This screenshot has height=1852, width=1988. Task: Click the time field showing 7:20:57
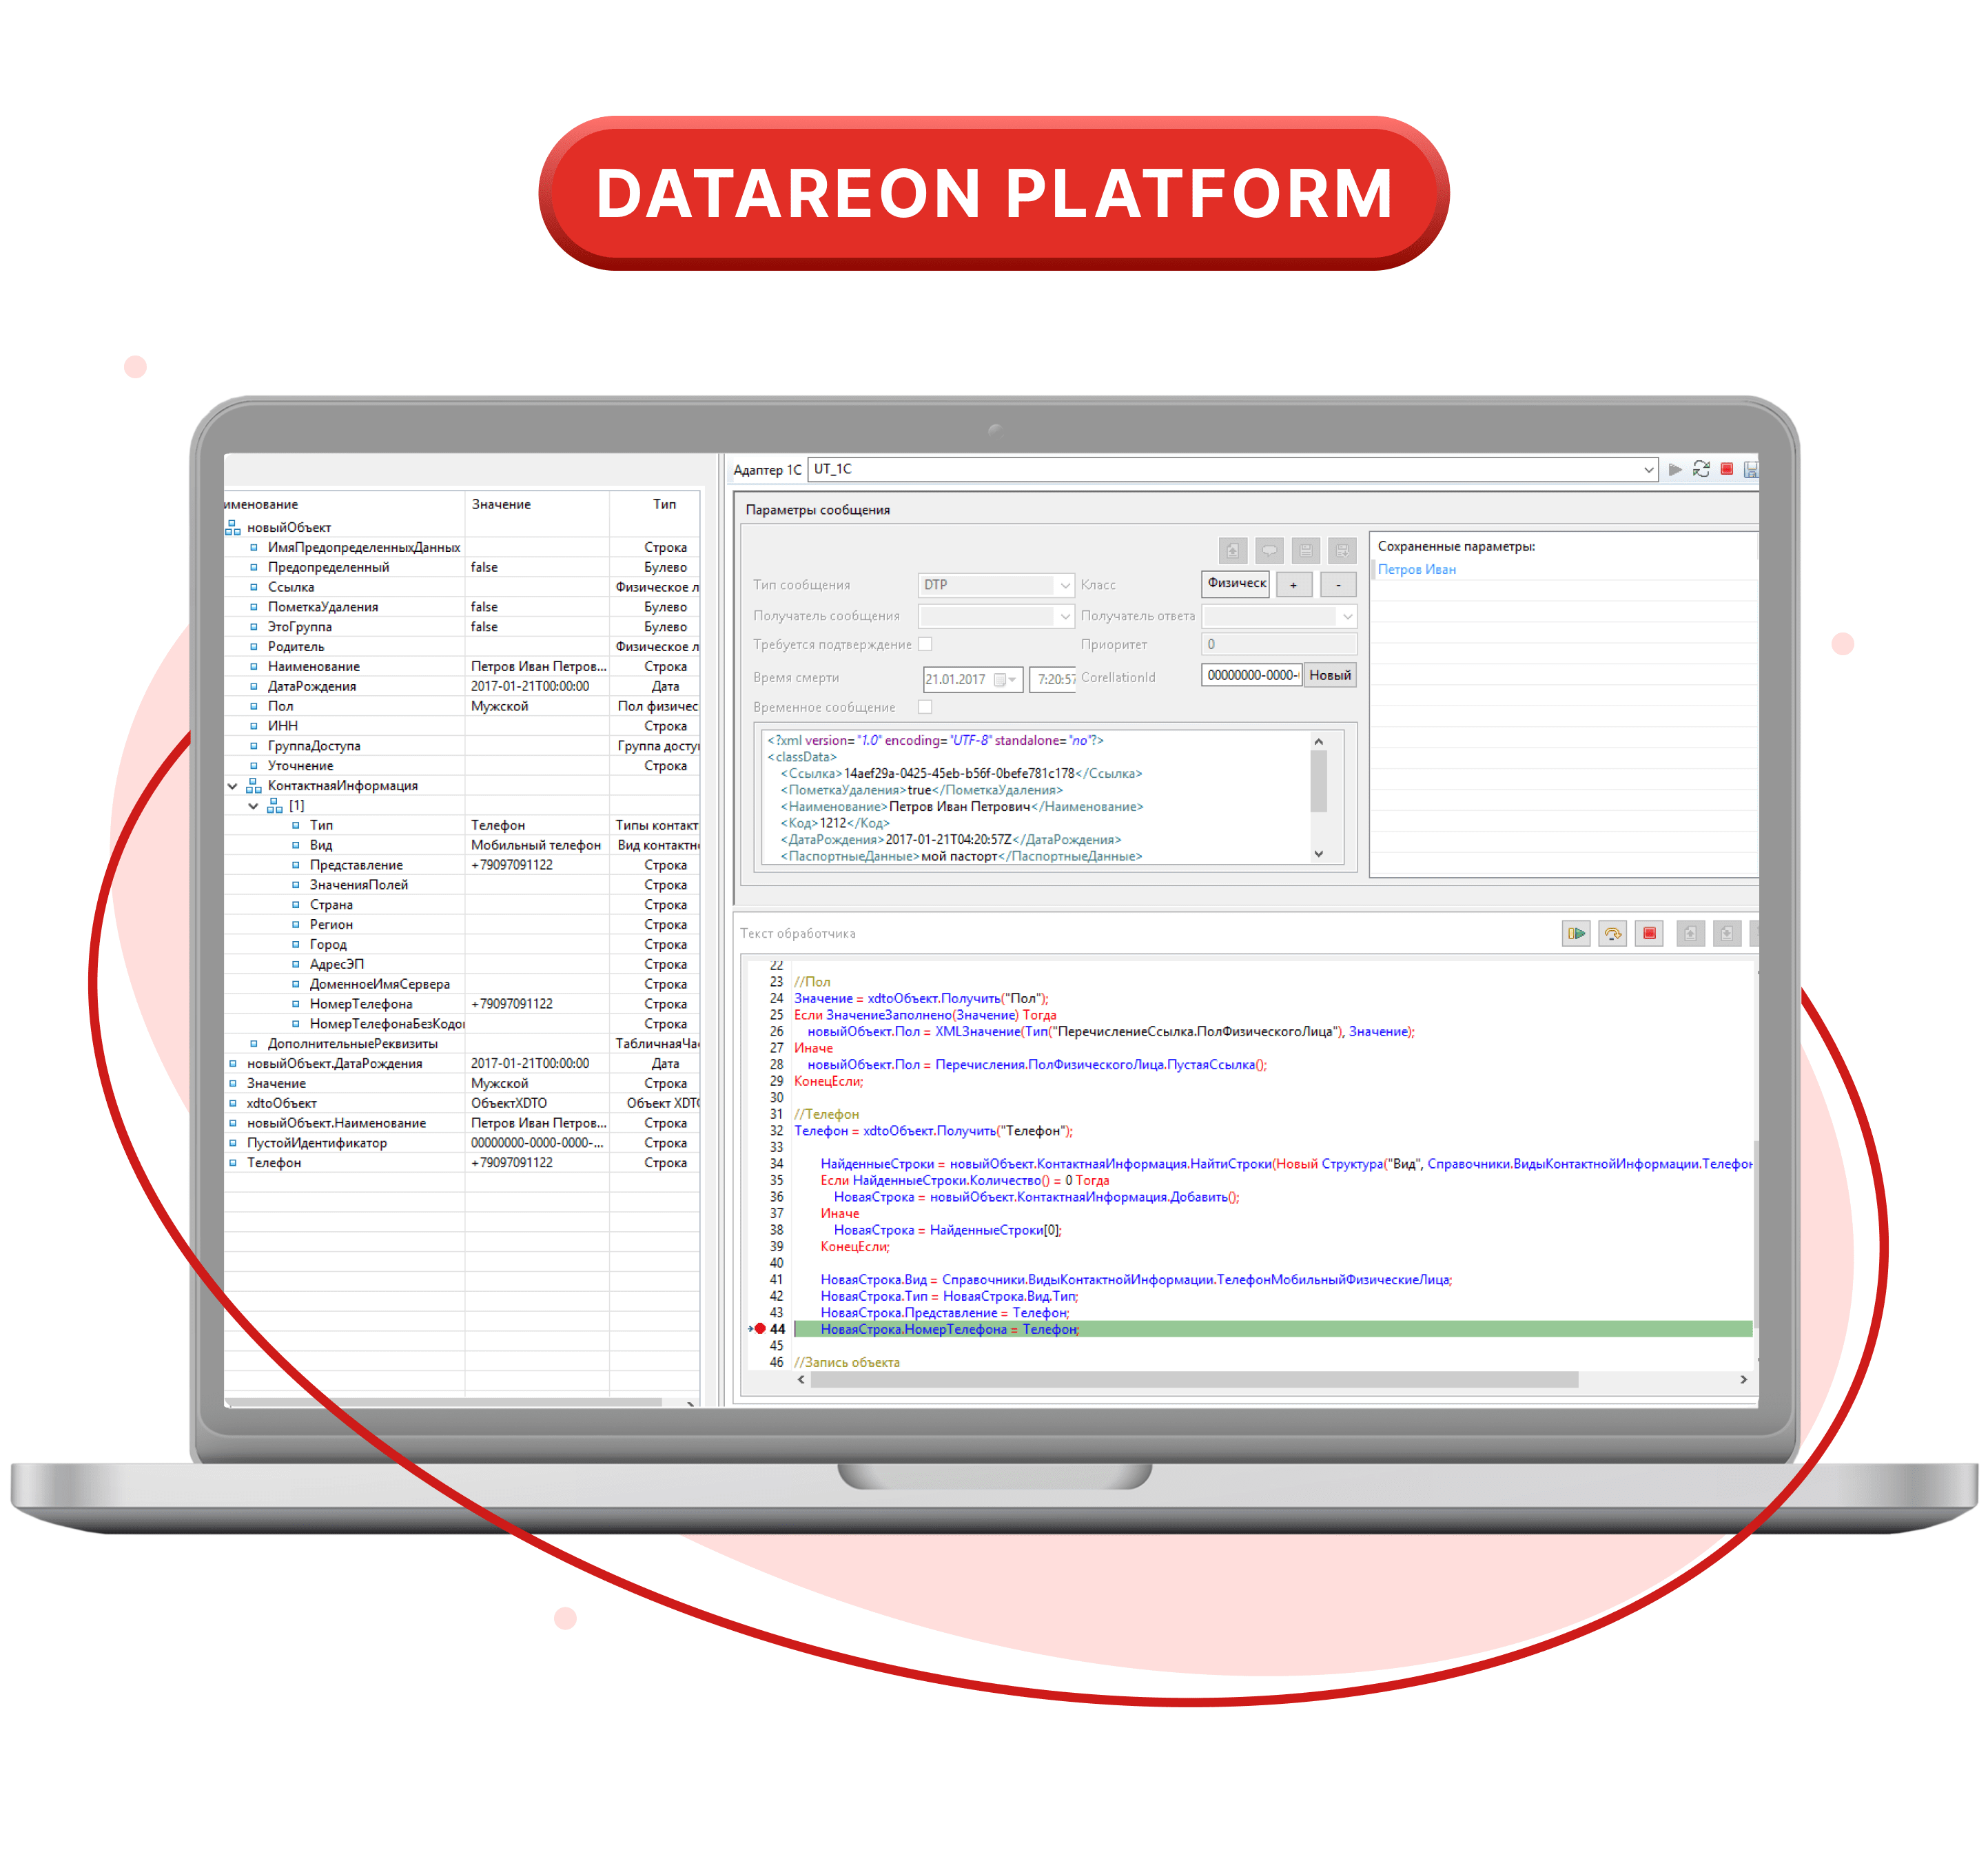1054,679
